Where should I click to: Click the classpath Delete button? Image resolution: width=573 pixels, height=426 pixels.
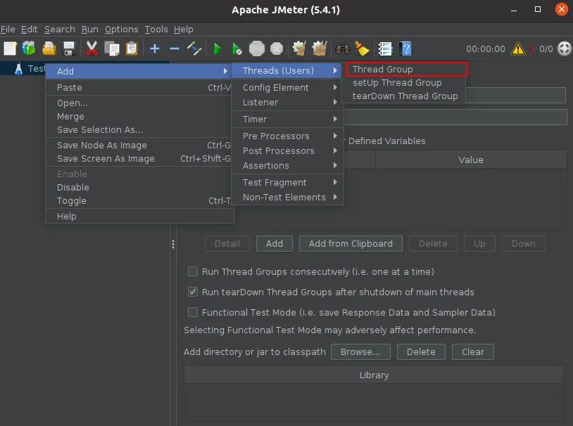coord(421,352)
